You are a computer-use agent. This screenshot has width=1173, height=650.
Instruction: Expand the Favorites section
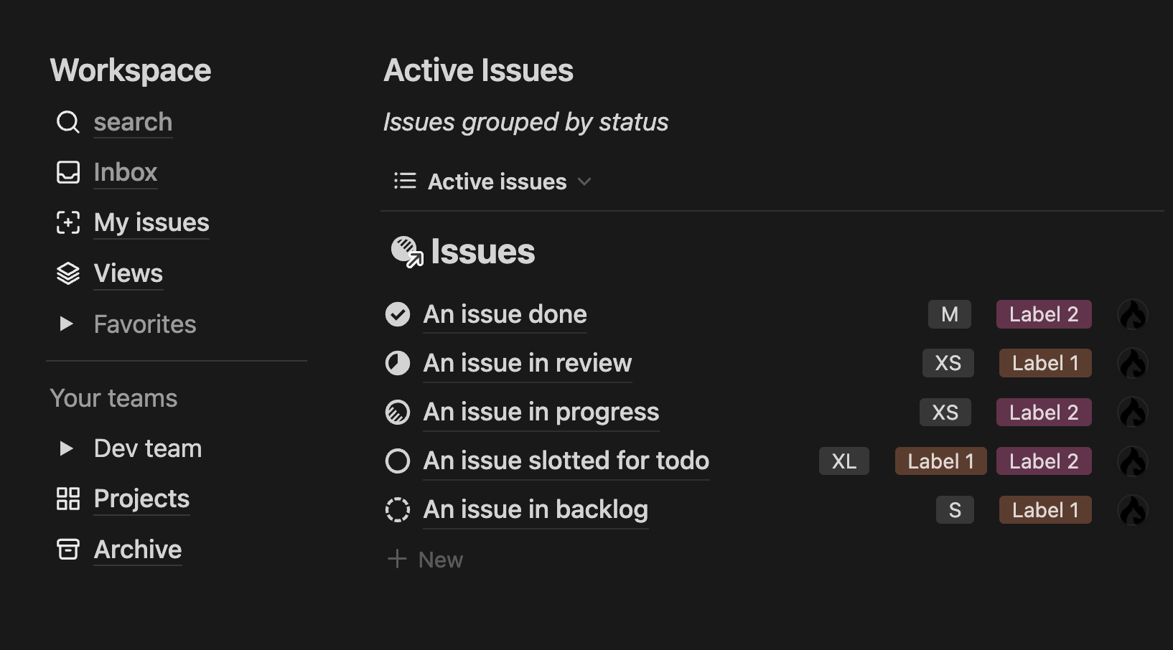point(66,324)
